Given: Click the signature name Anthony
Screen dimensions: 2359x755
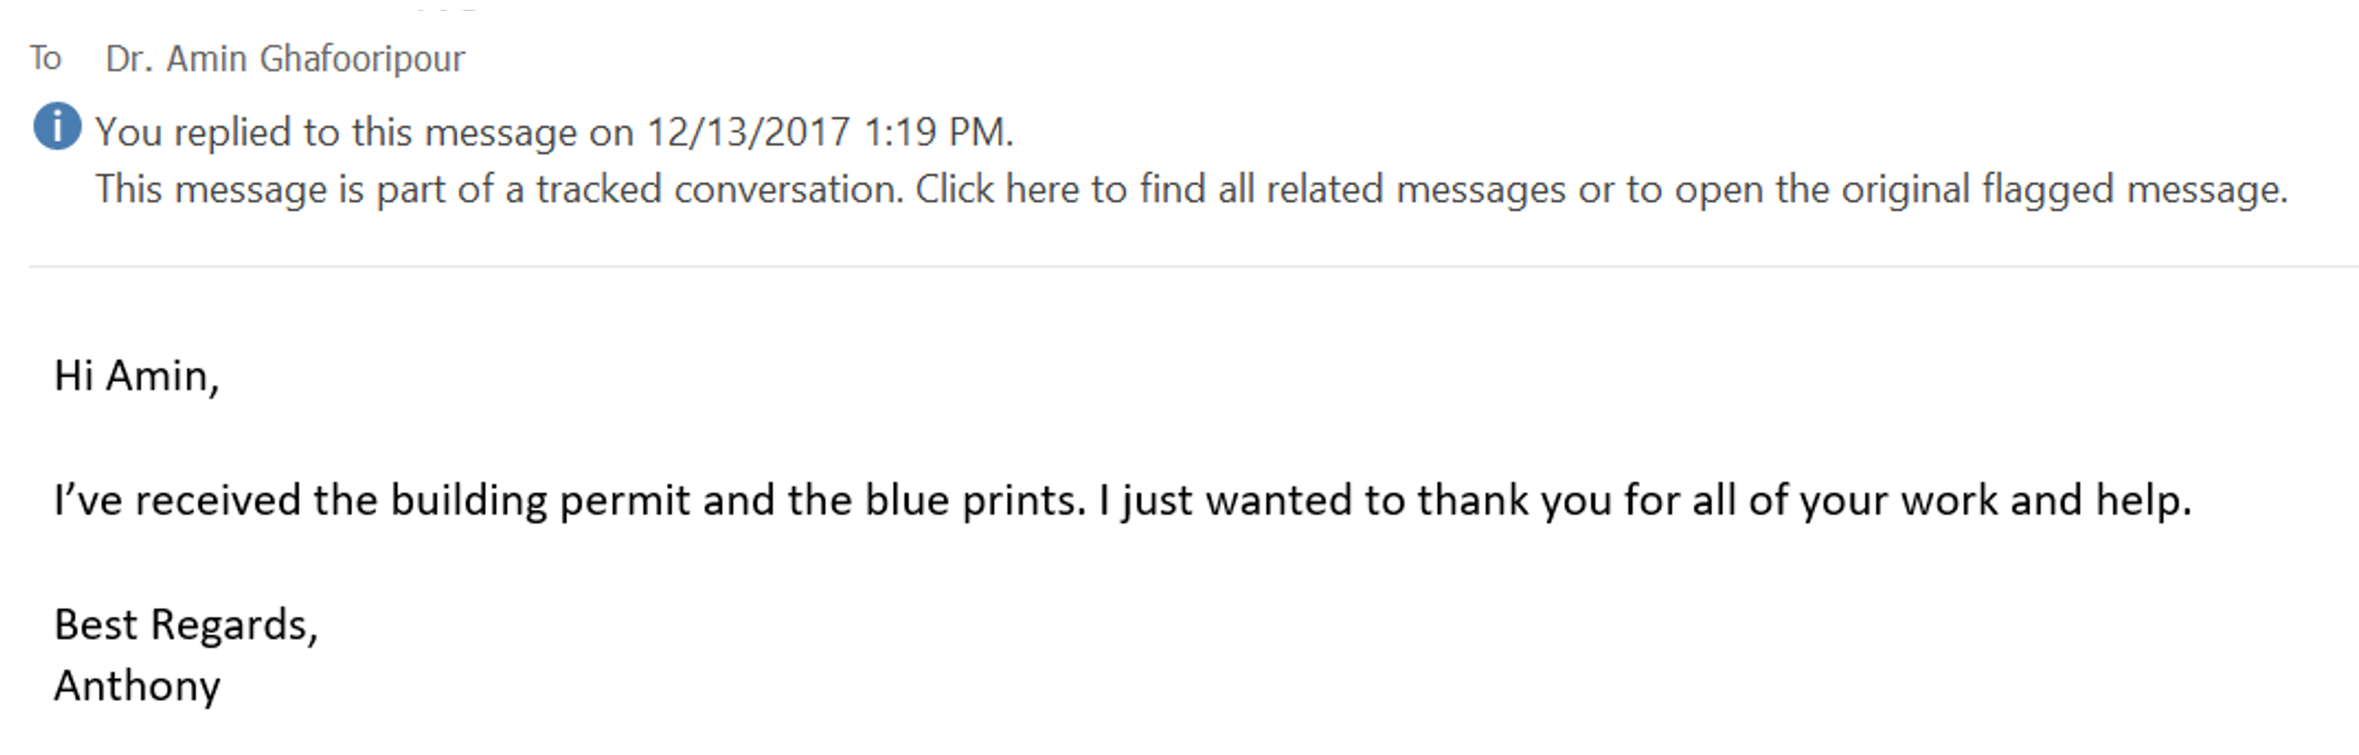Looking at the screenshot, I should coord(137,687).
